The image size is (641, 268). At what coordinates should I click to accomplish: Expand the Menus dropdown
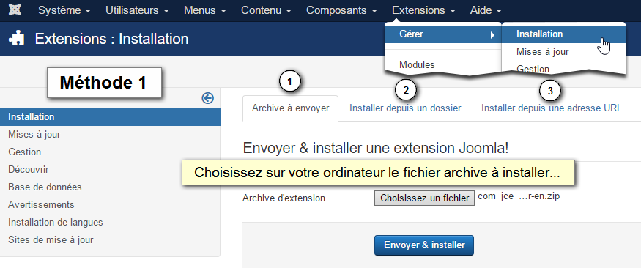205,11
